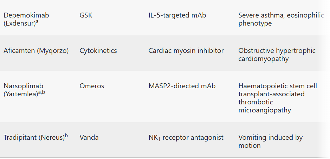Click the MASP2-directed mAb text
Image resolution: width=330 pixels, height=159 pixels.
(182, 86)
